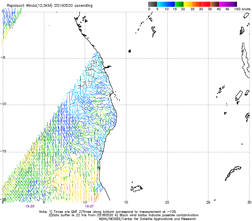Click the '5' longitude axis label
The width and height of the screenshot is (252, 221).
tap(44, 202)
